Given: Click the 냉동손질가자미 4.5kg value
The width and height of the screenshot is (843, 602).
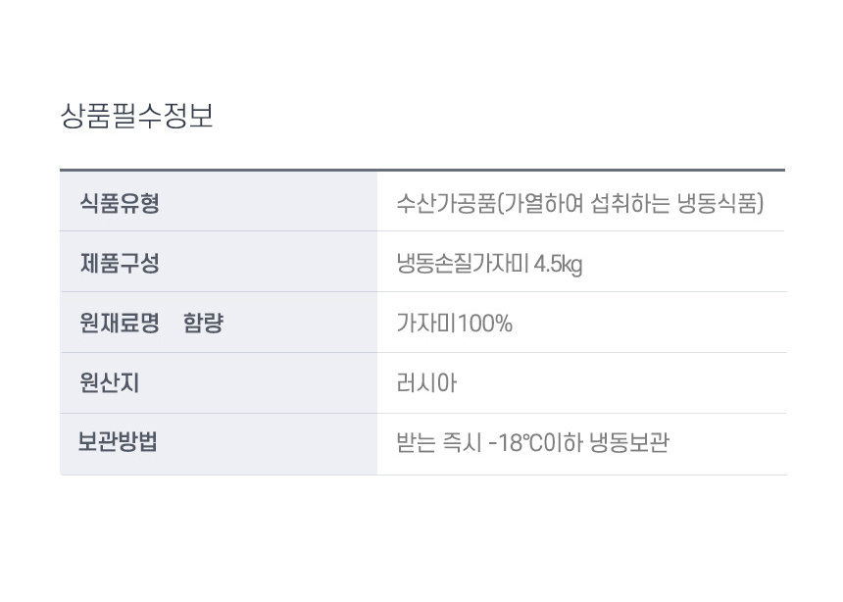Looking at the screenshot, I should tap(489, 264).
